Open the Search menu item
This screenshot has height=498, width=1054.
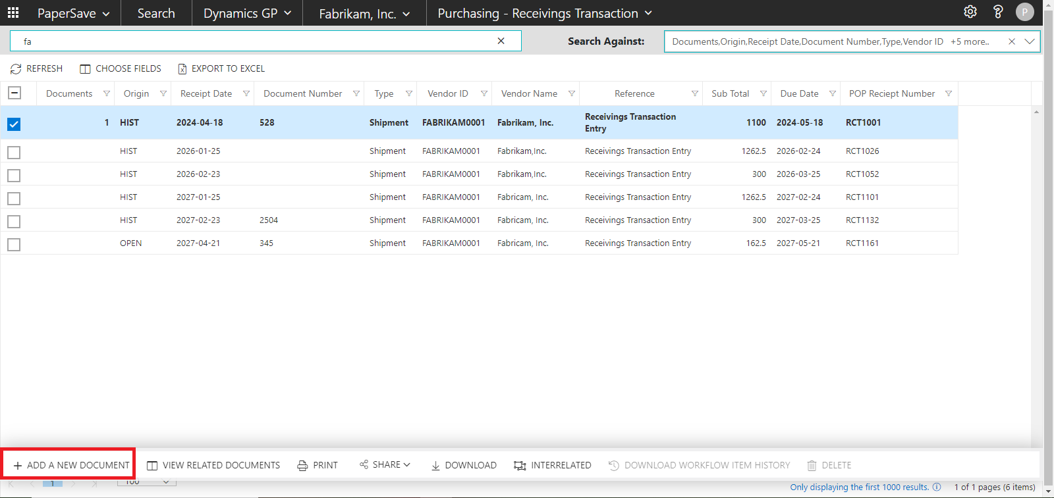click(x=156, y=13)
